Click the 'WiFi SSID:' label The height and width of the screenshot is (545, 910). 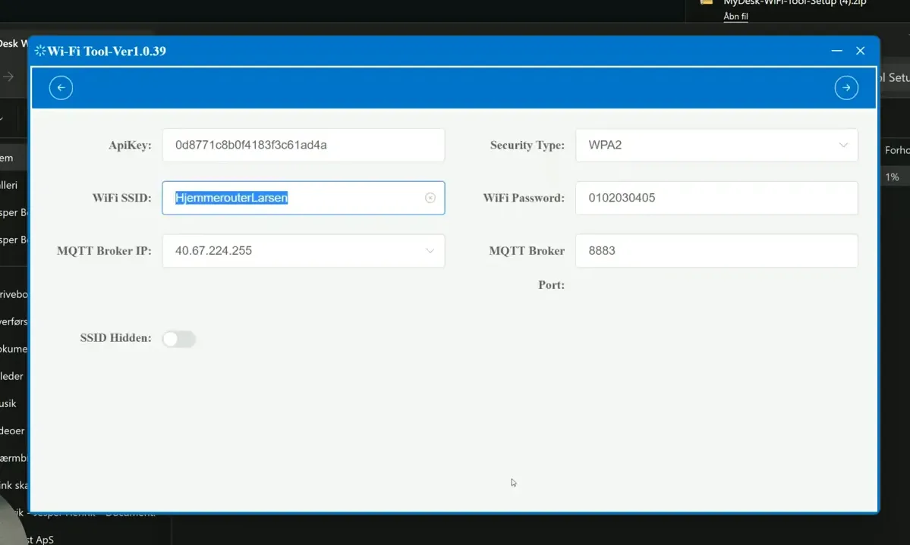pyautogui.click(x=122, y=198)
